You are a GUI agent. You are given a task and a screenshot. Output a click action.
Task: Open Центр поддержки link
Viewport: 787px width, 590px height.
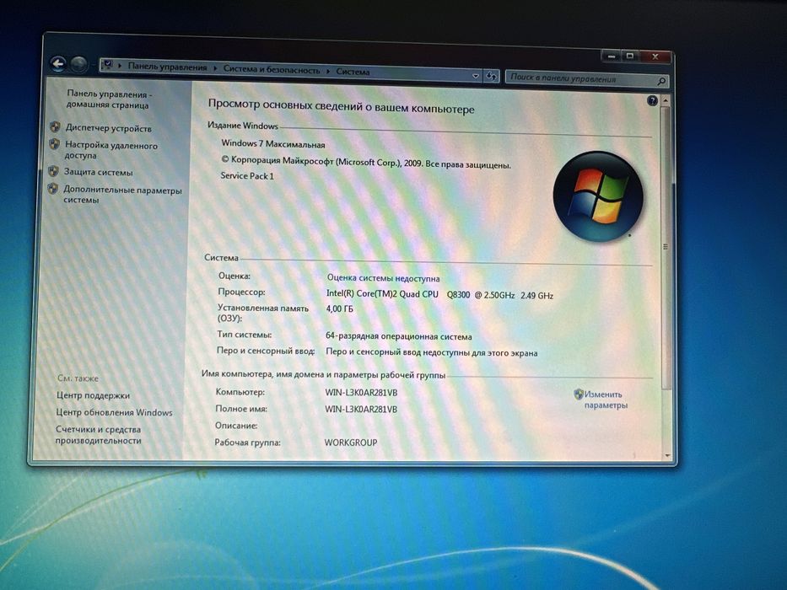[93, 395]
